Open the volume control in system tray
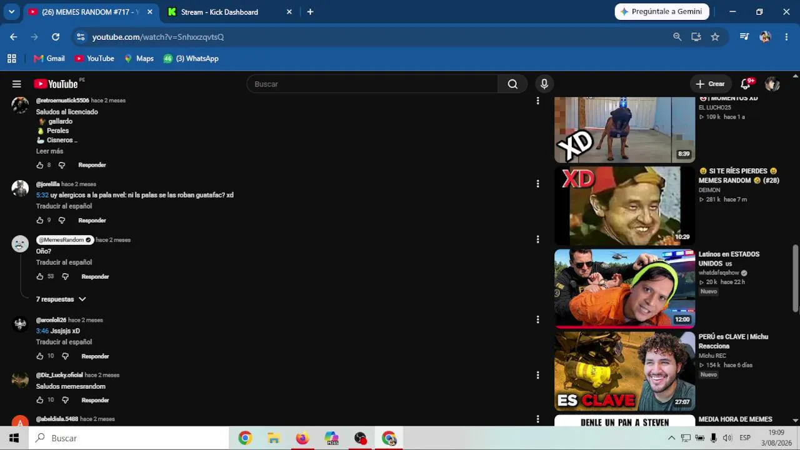The height and width of the screenshot is (450, 800). tap(727, 438)
